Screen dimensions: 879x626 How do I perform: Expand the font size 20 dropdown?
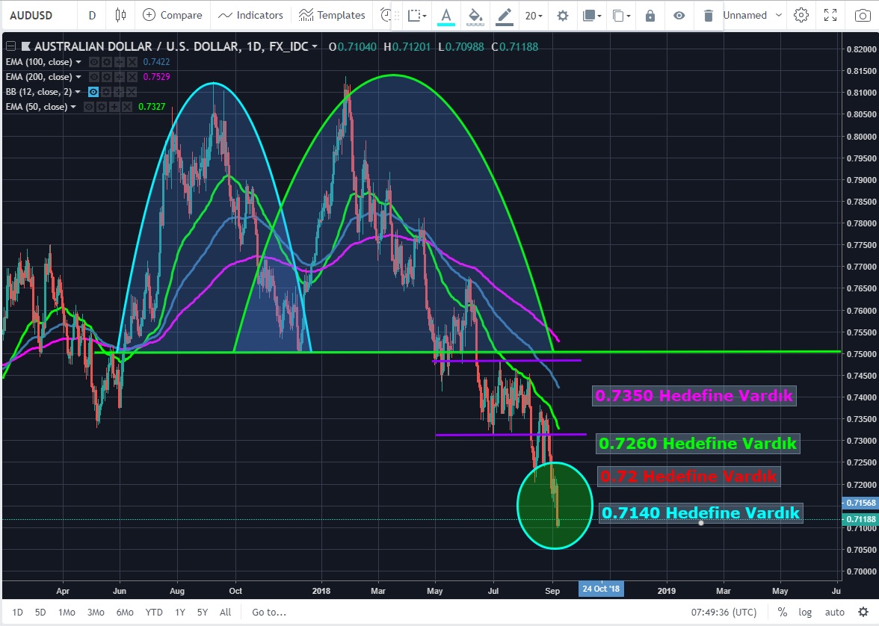pyautogui.click(x=534, y=15)
